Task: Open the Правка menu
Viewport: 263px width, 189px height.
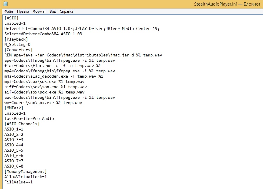Action: [23, 11]
